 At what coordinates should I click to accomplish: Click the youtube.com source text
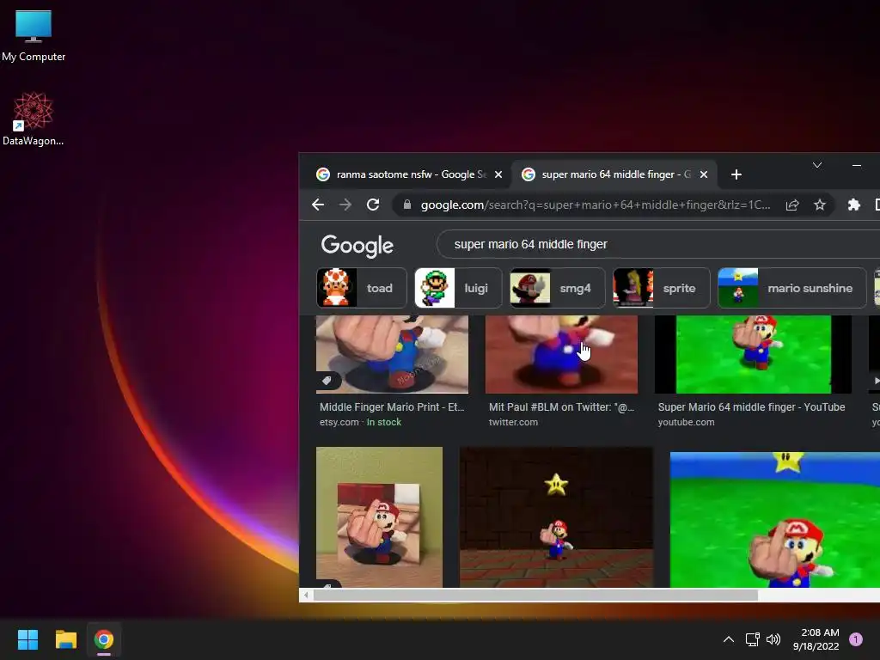tap(686, 422)
